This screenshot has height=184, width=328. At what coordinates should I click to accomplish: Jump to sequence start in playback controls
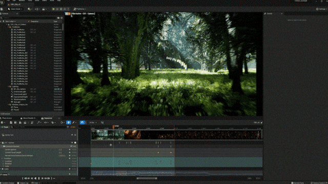pyautogui.click(x=23, y=178)
